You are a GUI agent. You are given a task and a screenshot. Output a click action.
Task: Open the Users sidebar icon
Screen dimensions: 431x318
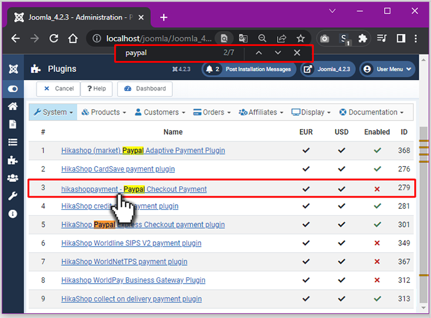tap(13, 178)
